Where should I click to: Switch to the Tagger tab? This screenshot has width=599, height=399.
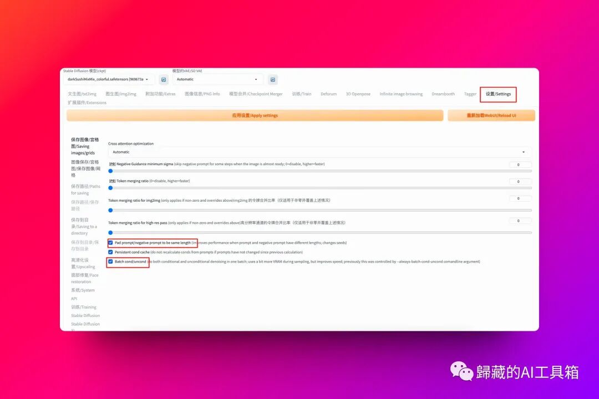pyautogui.click(x=470, y=94)
